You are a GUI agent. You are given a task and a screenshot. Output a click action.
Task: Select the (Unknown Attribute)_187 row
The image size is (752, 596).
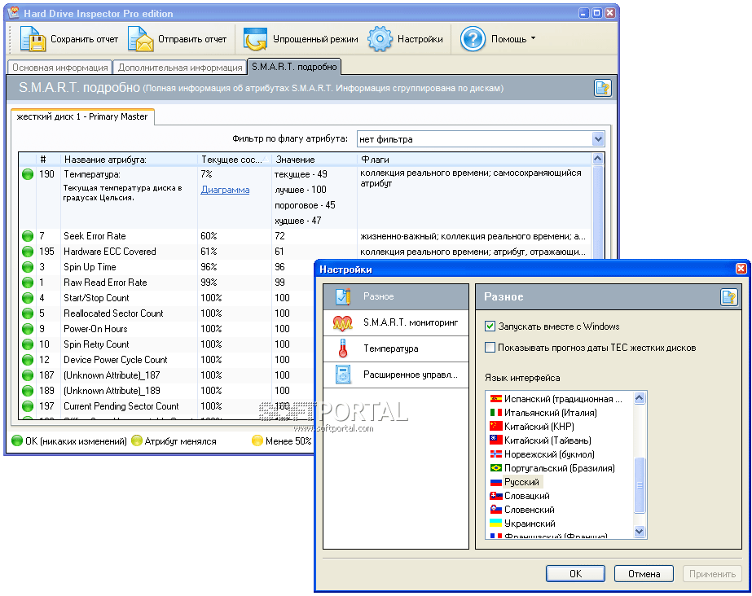coord(166,375)
